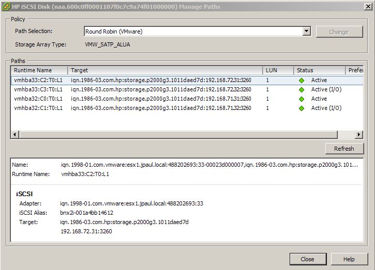
Task: Sort by LUN column header
Action: pos(278,70)
